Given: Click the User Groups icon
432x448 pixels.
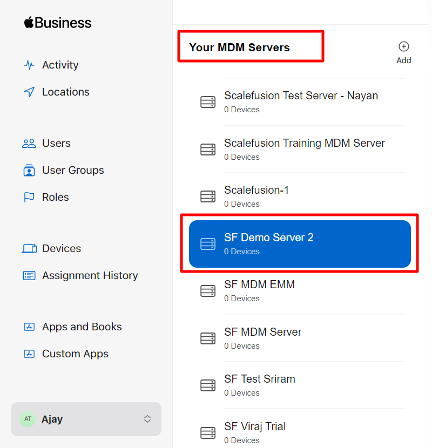Looking at the screenshot, I should [29, 170].
